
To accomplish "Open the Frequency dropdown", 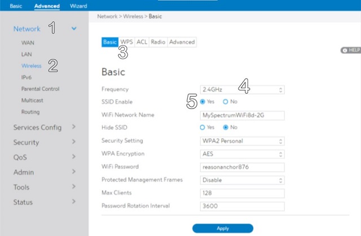I will pos(242,89).
